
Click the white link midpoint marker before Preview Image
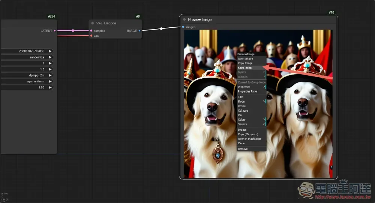pyautogui.click(x=161, y=29)
